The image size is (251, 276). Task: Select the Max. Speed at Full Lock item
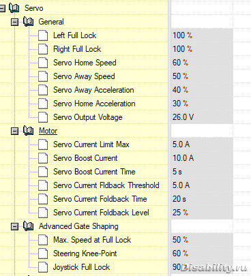coord(92,240)
